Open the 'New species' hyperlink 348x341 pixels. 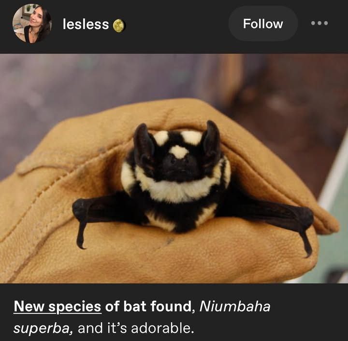pyautogui.click(x=58, y=307)
